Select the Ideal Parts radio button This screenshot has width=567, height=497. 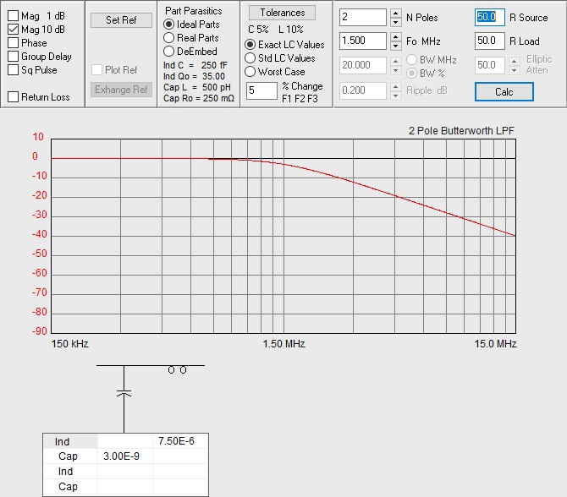(169, 25)
